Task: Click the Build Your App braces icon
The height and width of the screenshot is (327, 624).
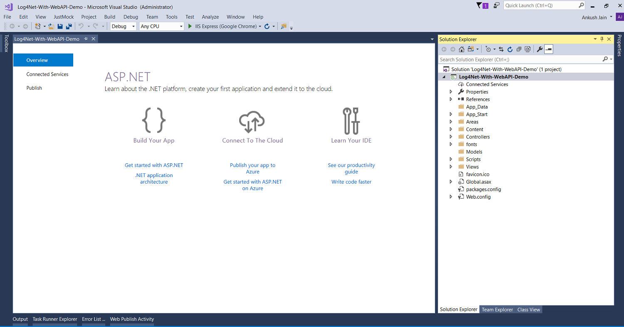Action: 154,120
